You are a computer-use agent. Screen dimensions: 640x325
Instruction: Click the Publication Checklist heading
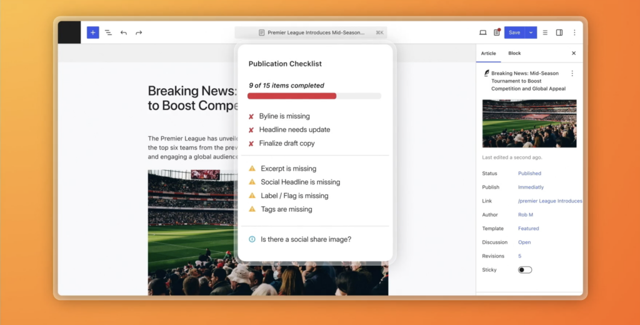(285, 64)
